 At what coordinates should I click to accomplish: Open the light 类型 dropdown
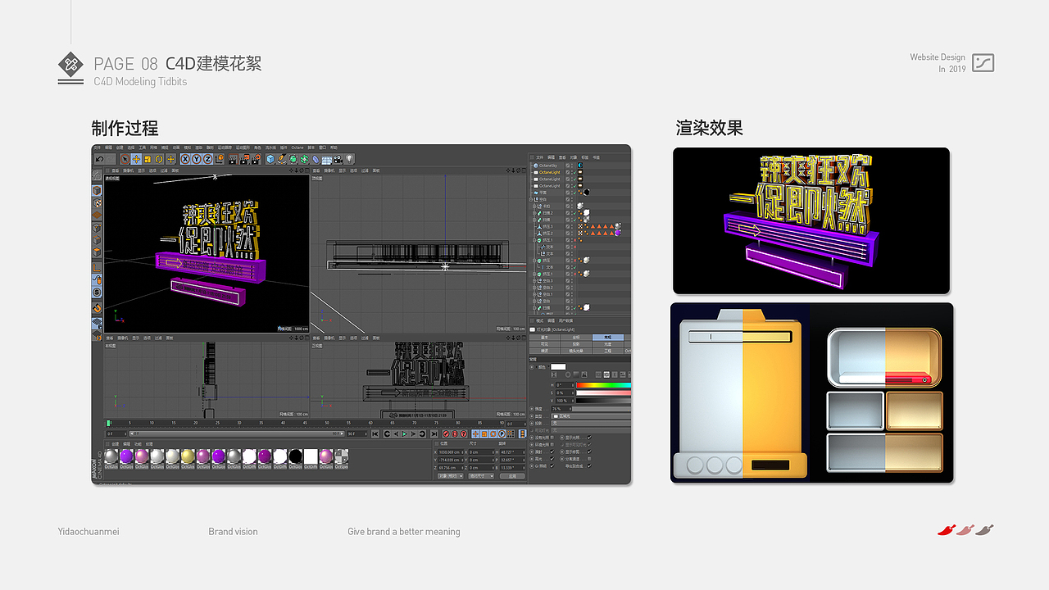[591, 416]
